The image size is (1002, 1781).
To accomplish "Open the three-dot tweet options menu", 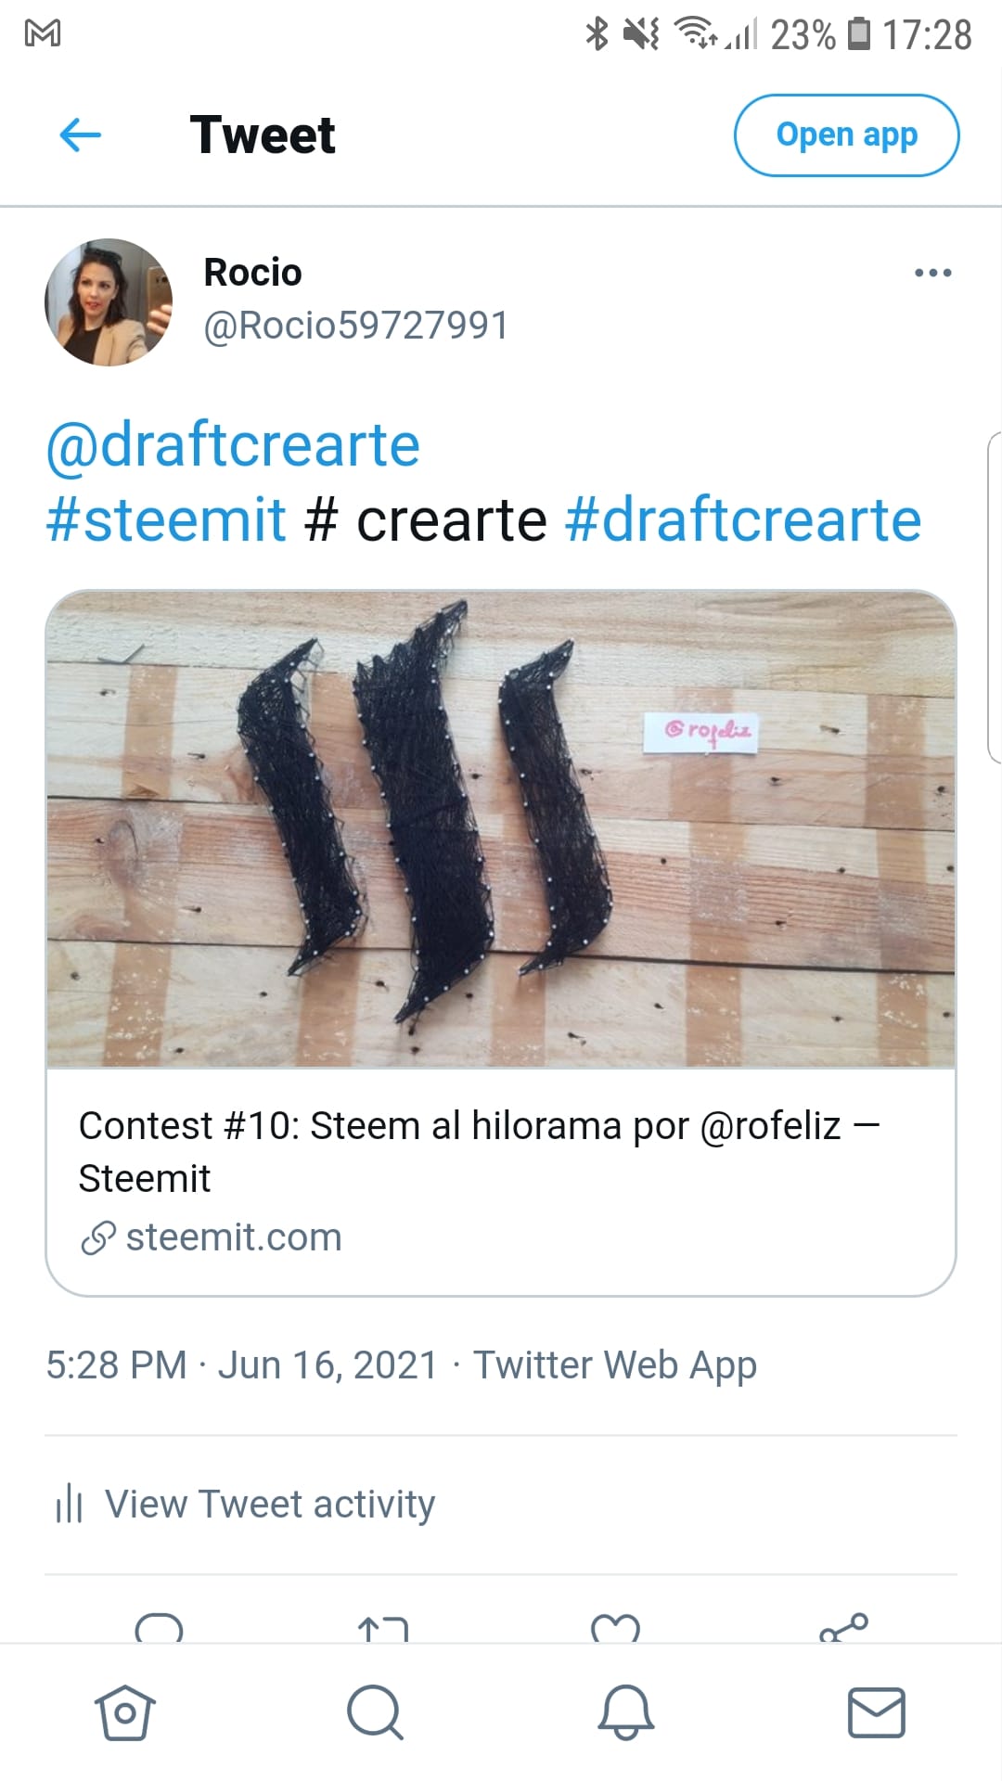I will (x=932, y=273).
